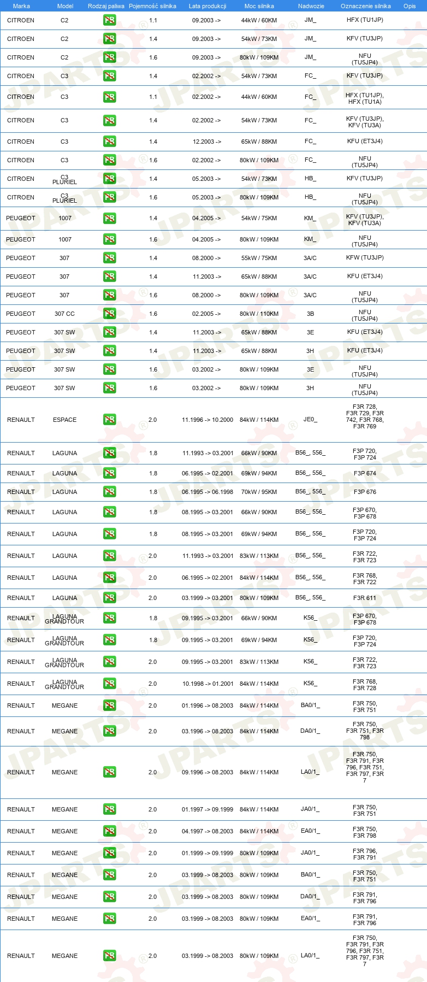
Task: Click the fuel icon for Citroen C2 1.4
Action: (109, 39)
